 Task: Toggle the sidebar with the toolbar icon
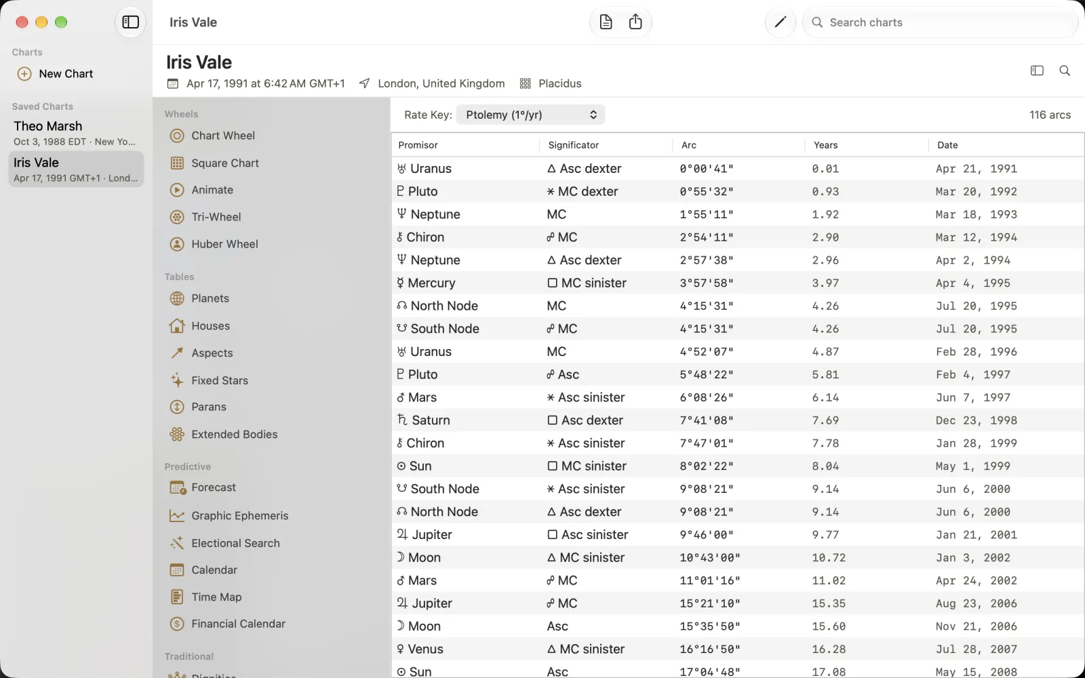tap(130, 22)
